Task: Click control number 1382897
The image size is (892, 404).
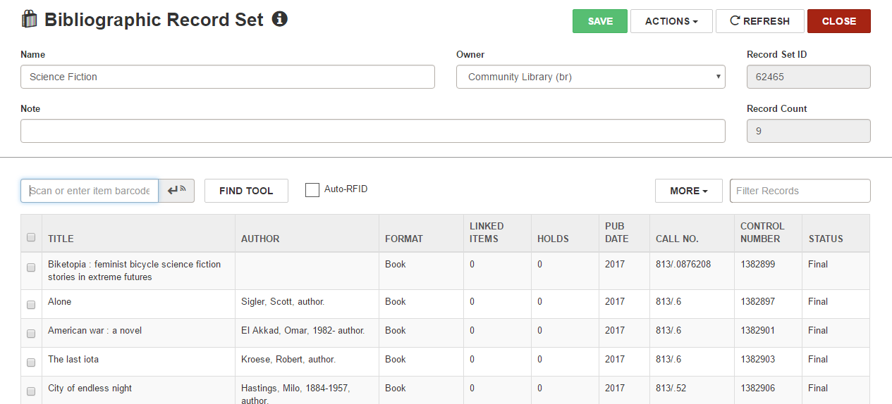Action: click(757, 301)
